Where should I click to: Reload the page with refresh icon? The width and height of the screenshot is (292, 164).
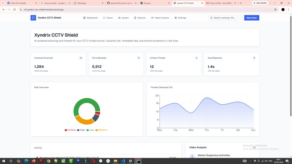click(x=14, y=9)
